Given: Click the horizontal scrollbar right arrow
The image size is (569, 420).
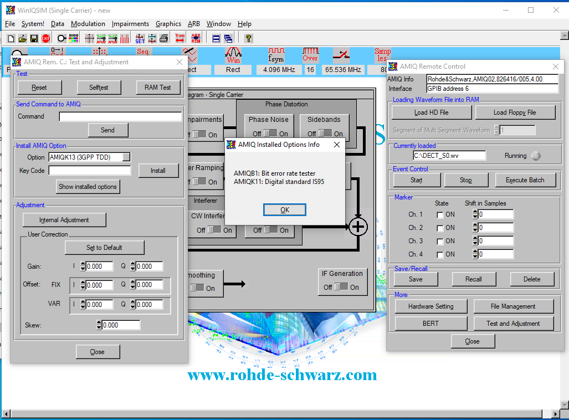Looking at the screenshot, I should click(x=556, y=414).
